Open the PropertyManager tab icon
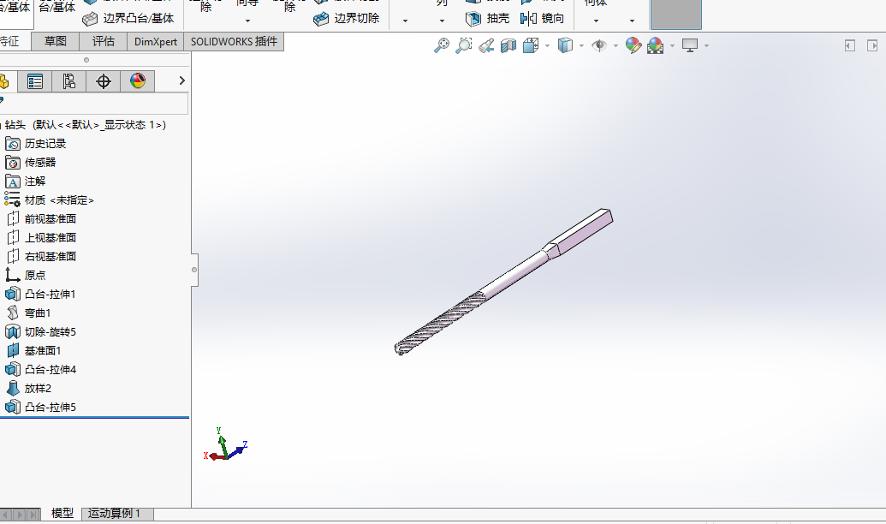The width and height of the screenshot is (886, 524). 35,81
